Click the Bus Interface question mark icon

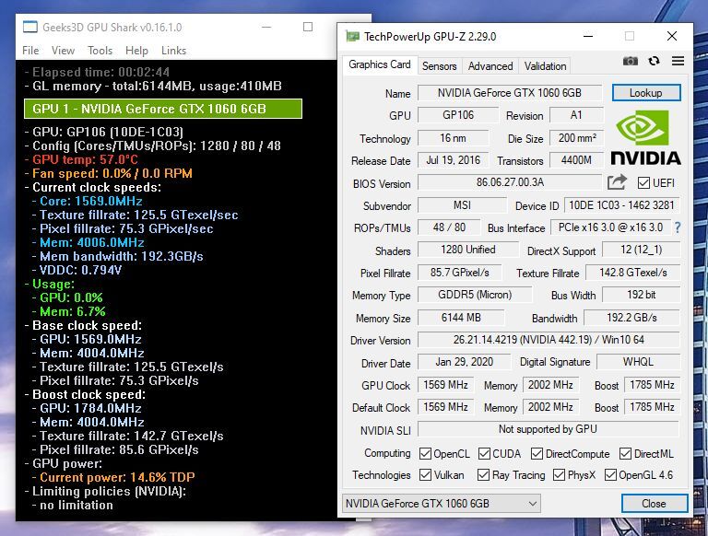(x=678, y=227)
